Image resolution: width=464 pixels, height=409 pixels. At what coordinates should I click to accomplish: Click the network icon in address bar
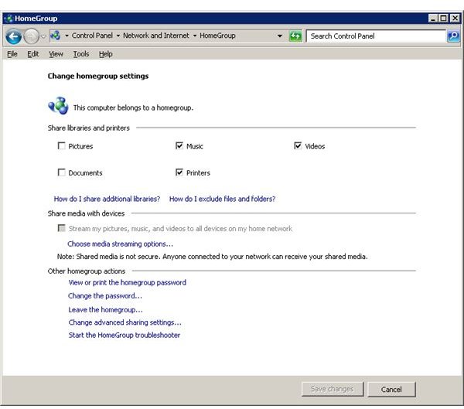pos(55,36)
